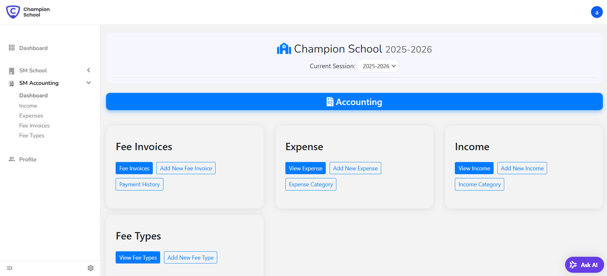Click the Champion School shield logo

[x=13, y=12]
